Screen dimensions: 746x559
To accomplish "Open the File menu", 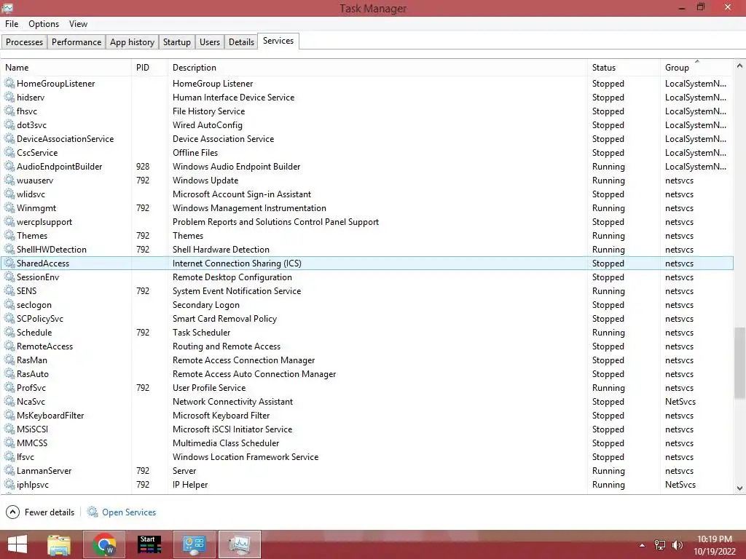I will [x=12, y=24].
